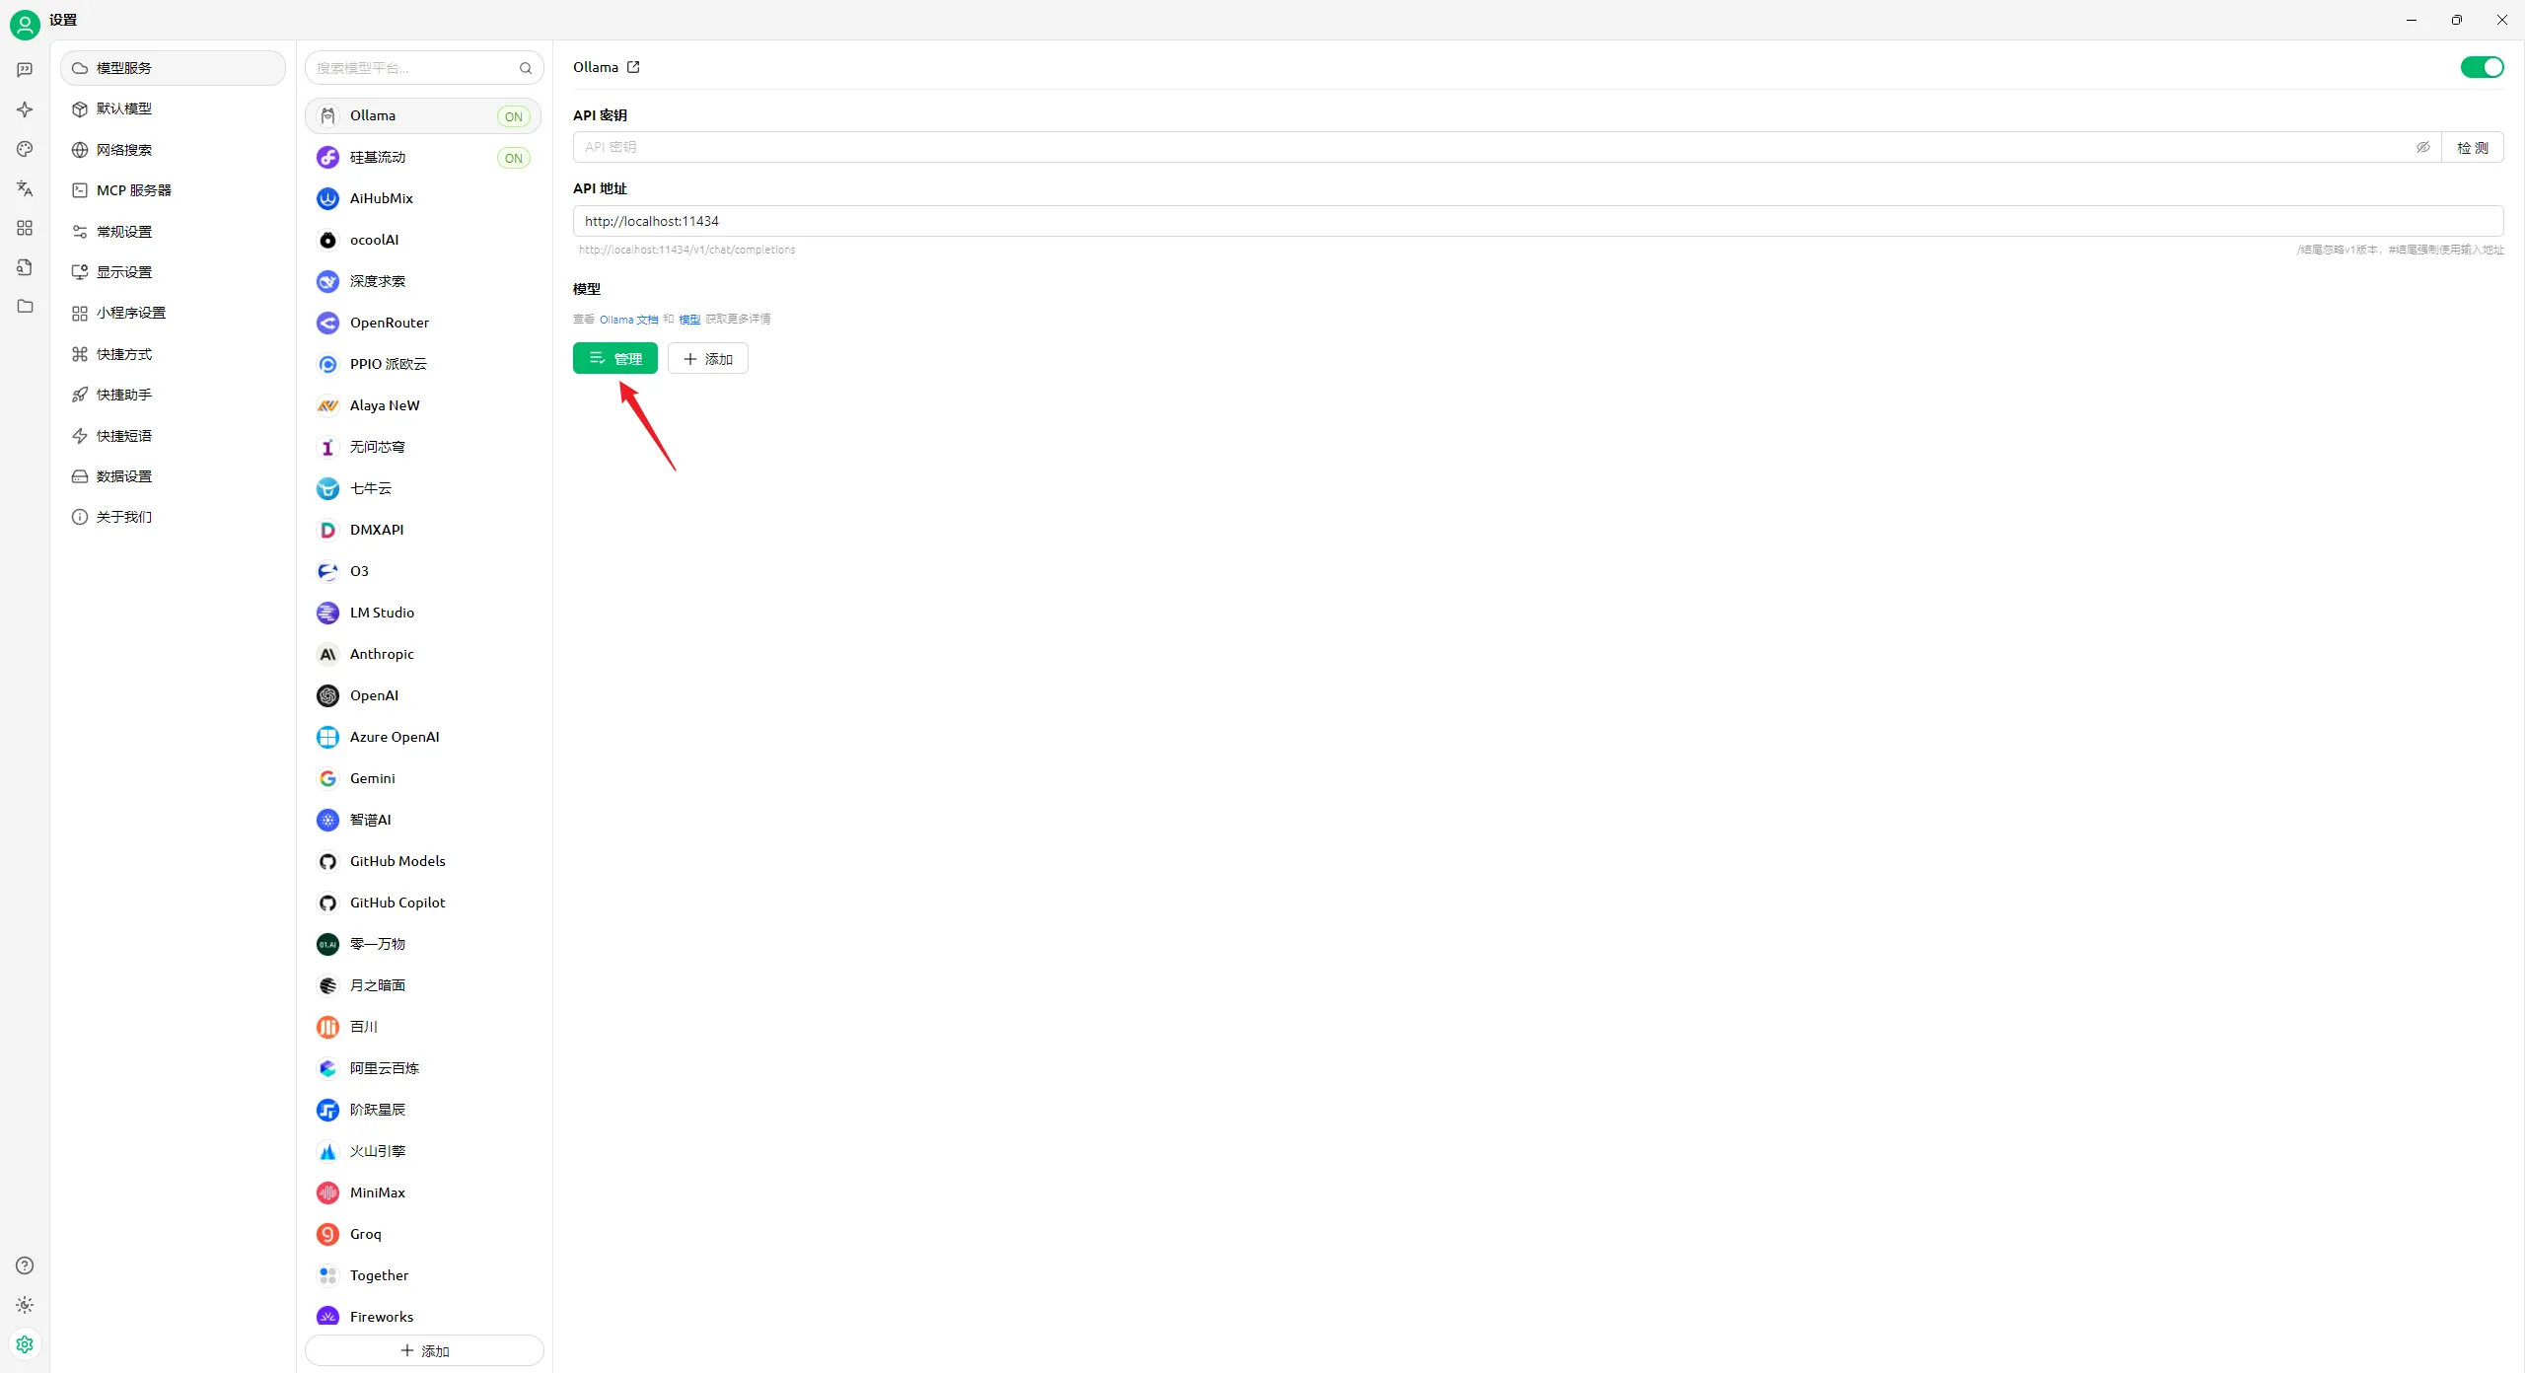Select the OpenRouter provider in list
2525x1373 pixels.
[389, 323]
